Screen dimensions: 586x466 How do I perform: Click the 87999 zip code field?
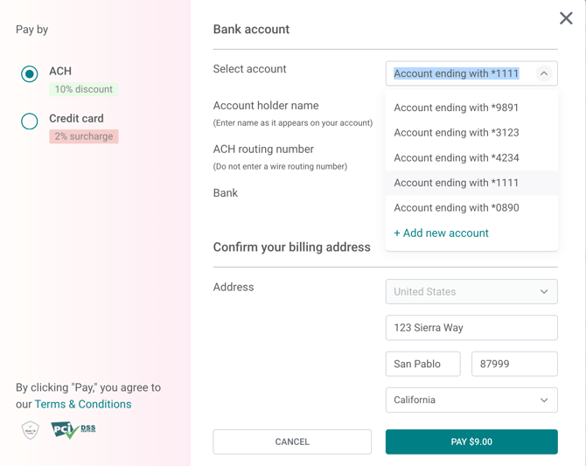pyautogui.click(x=514, y=364)
